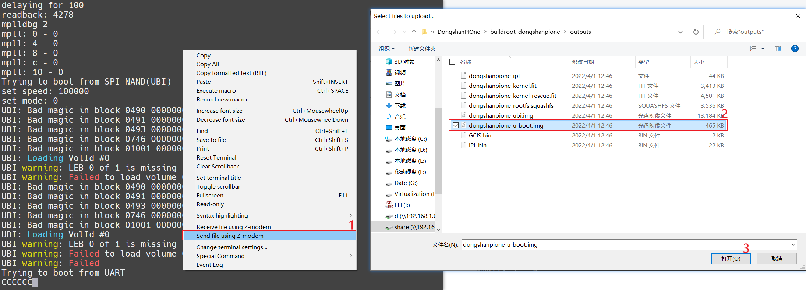The width and height of the screenshot is (806, 290).
Task: Toggle the preview pane icon
Action: [778, 49]
